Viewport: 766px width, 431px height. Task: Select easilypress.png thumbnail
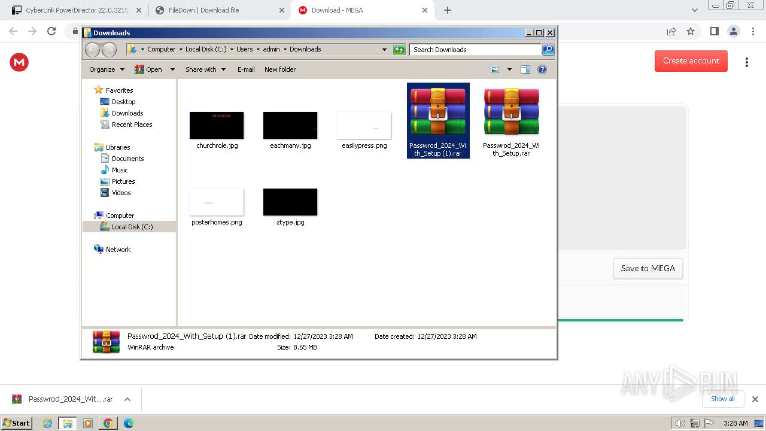point(364,125)
